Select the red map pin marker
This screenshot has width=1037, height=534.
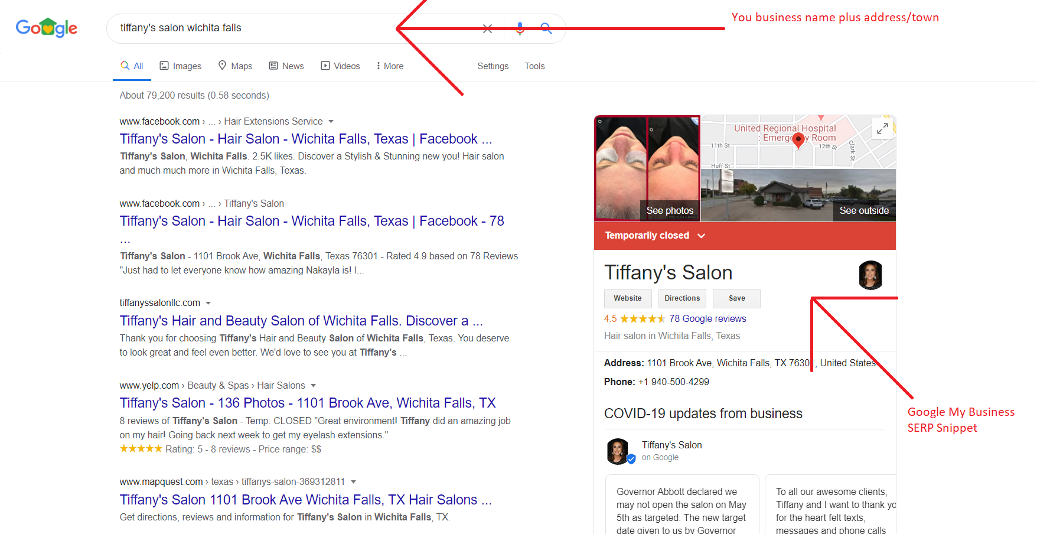[798, 140]
